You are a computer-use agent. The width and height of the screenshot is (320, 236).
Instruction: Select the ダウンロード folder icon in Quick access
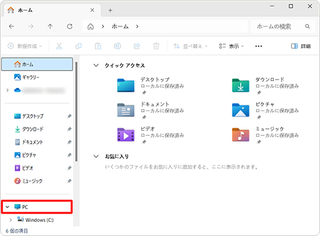[x=241, y=85]
